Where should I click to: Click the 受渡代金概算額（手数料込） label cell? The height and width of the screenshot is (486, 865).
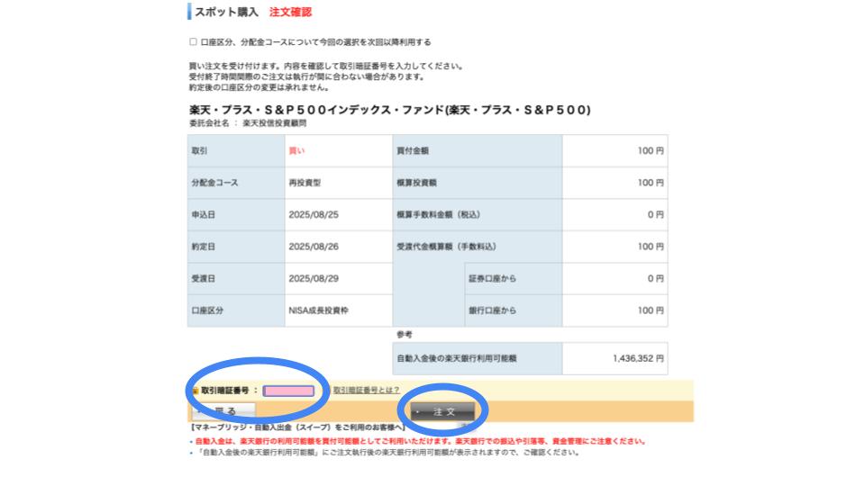[478, 247]
